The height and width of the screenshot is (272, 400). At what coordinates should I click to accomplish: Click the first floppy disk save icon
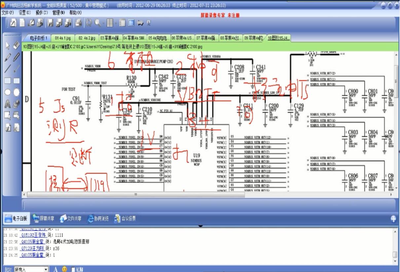tap(51, 23)
